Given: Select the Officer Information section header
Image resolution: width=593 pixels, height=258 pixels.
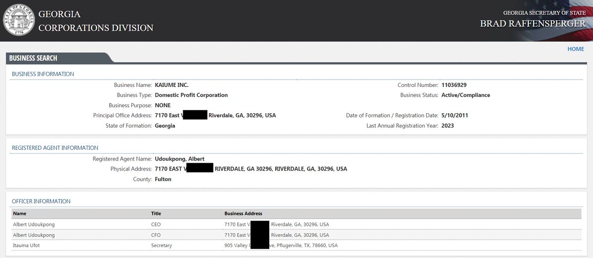Looking at the screenshot, I should [41, 202].
